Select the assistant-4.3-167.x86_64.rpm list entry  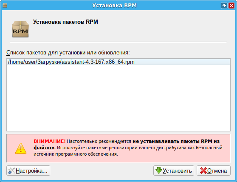[x=118, y=62]
